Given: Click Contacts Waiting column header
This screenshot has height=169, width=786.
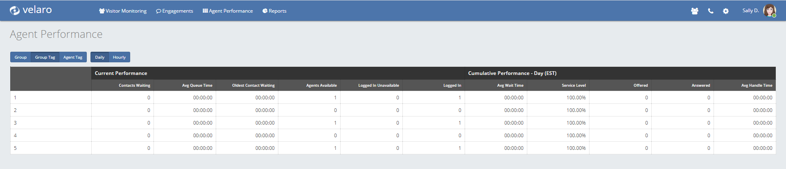Looking at the screenshot, I should pos(134,86).
